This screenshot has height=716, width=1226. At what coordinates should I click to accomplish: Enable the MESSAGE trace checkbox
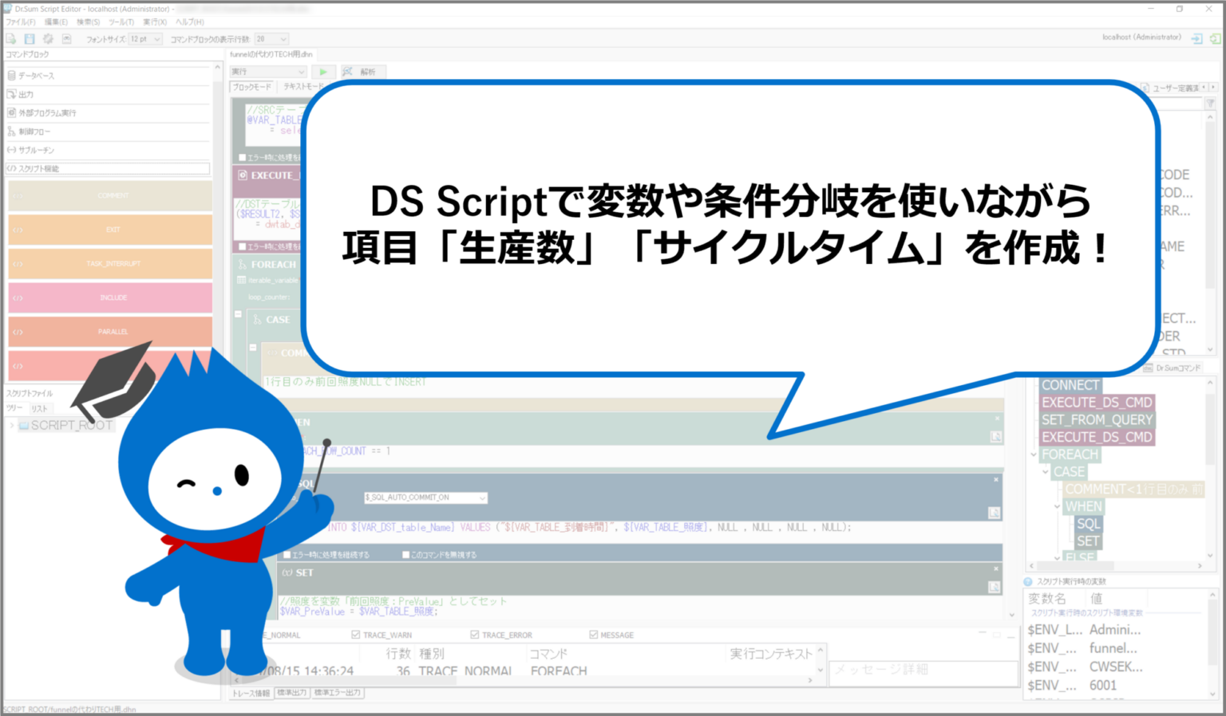pyautogui.click(x=593, y=635)
